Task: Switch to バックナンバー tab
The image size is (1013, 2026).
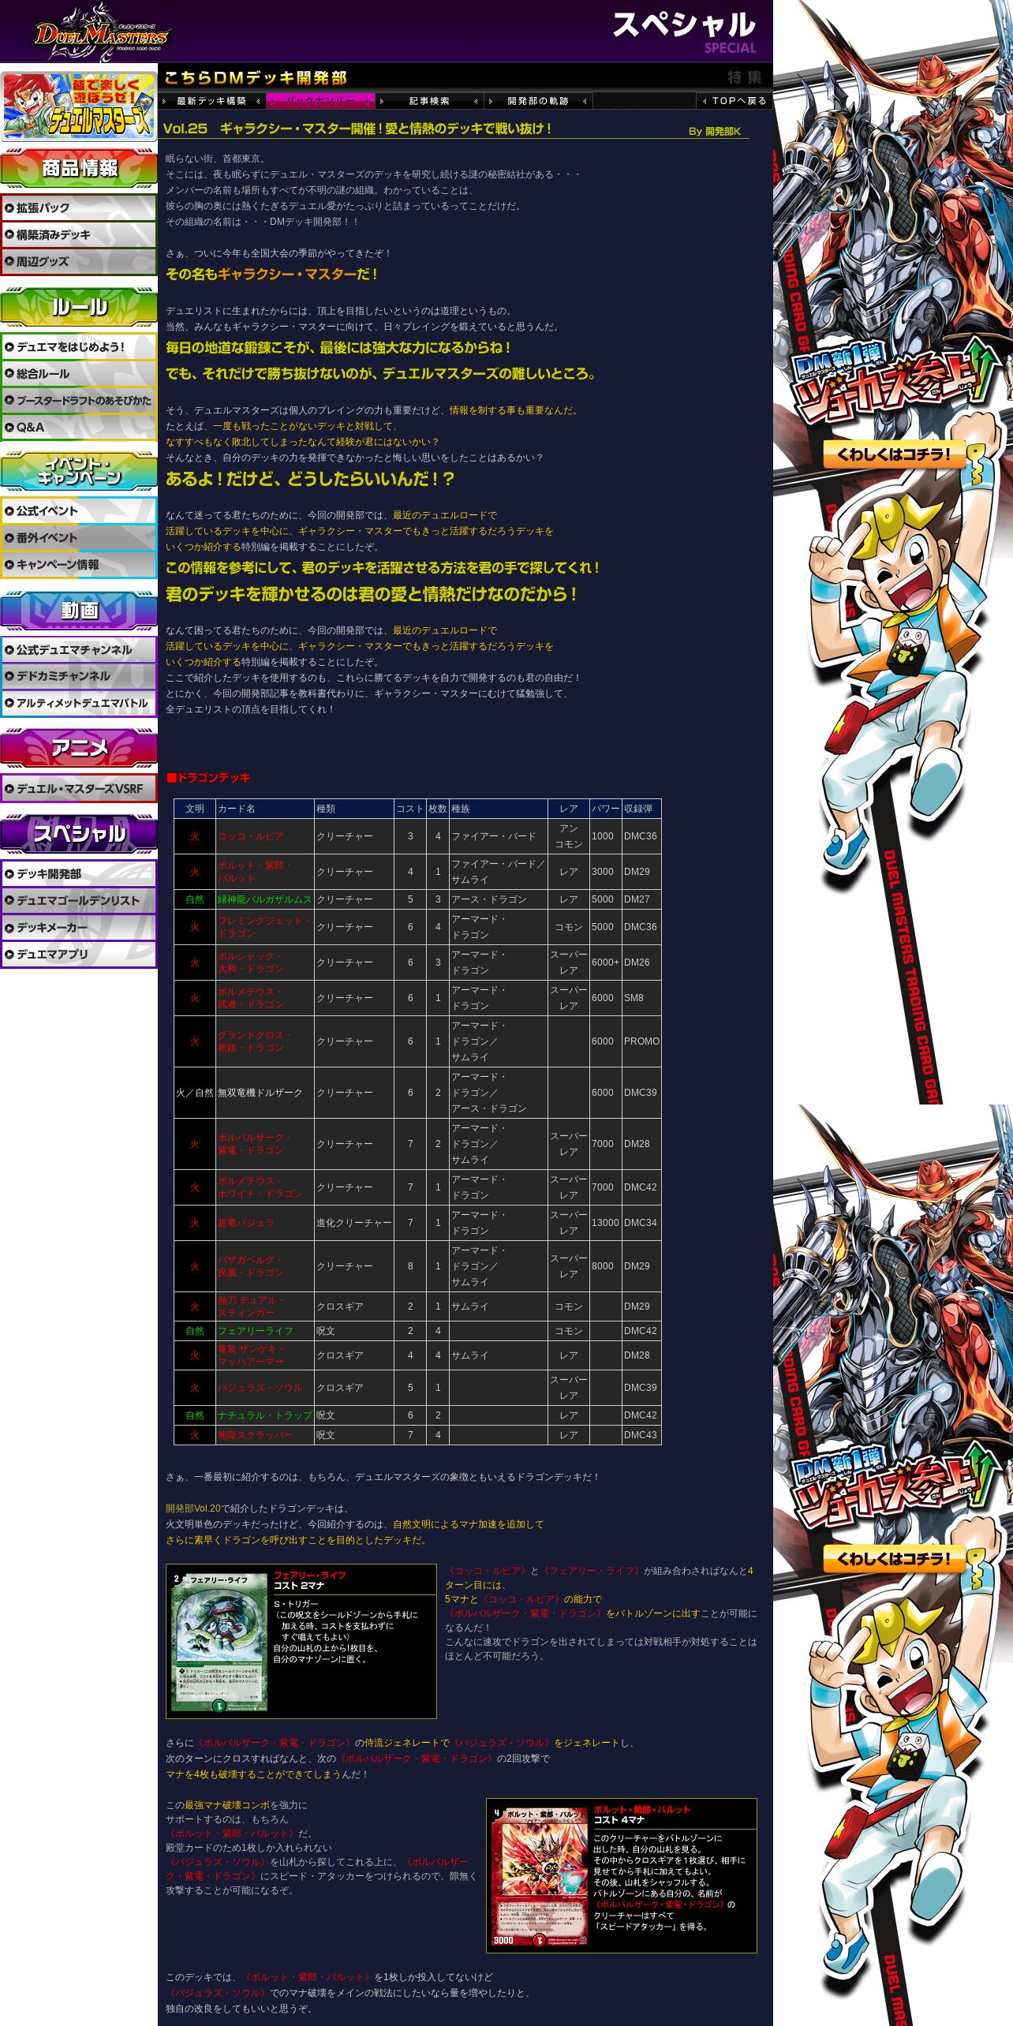Action: [x=320, y=101]
